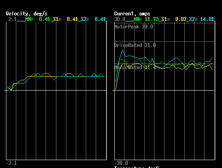Click the MotorPeak 29.0 limit label
This screenshot has width=222, height=168.
134,26
